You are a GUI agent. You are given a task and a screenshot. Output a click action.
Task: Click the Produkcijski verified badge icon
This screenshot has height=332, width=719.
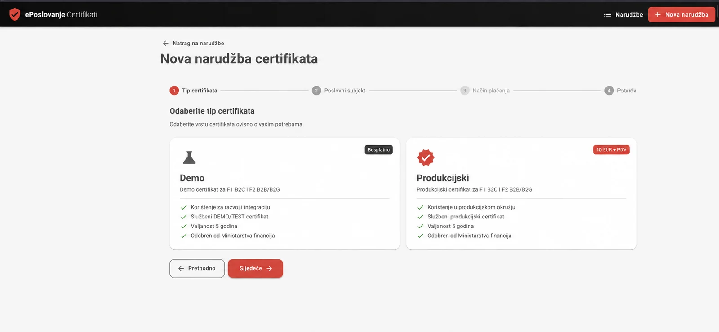tap(426, 157)
